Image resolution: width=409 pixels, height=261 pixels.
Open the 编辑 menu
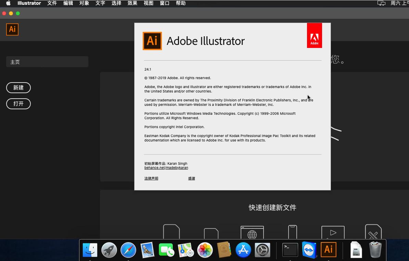point(68,3)
